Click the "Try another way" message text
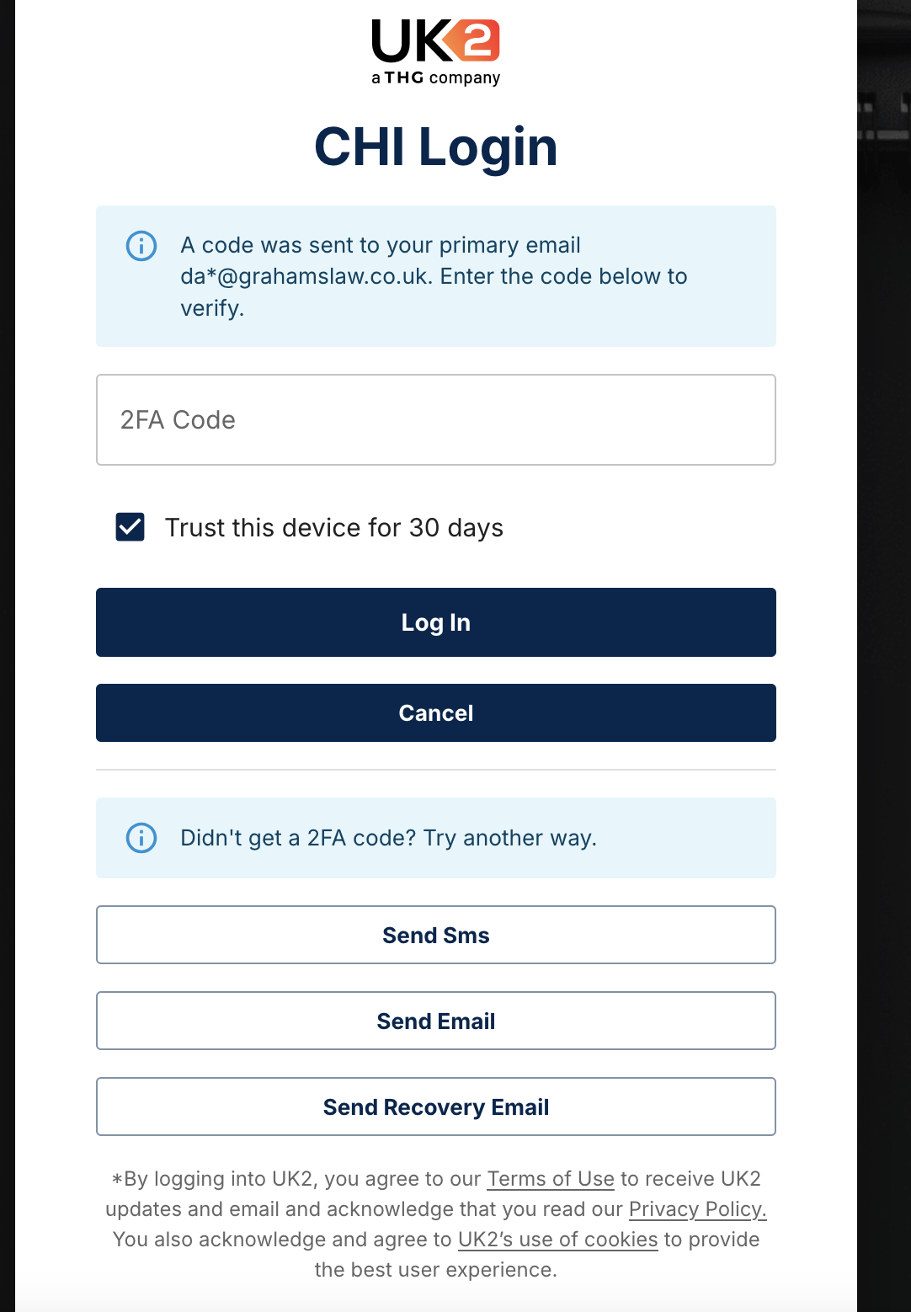 (388, 838)
